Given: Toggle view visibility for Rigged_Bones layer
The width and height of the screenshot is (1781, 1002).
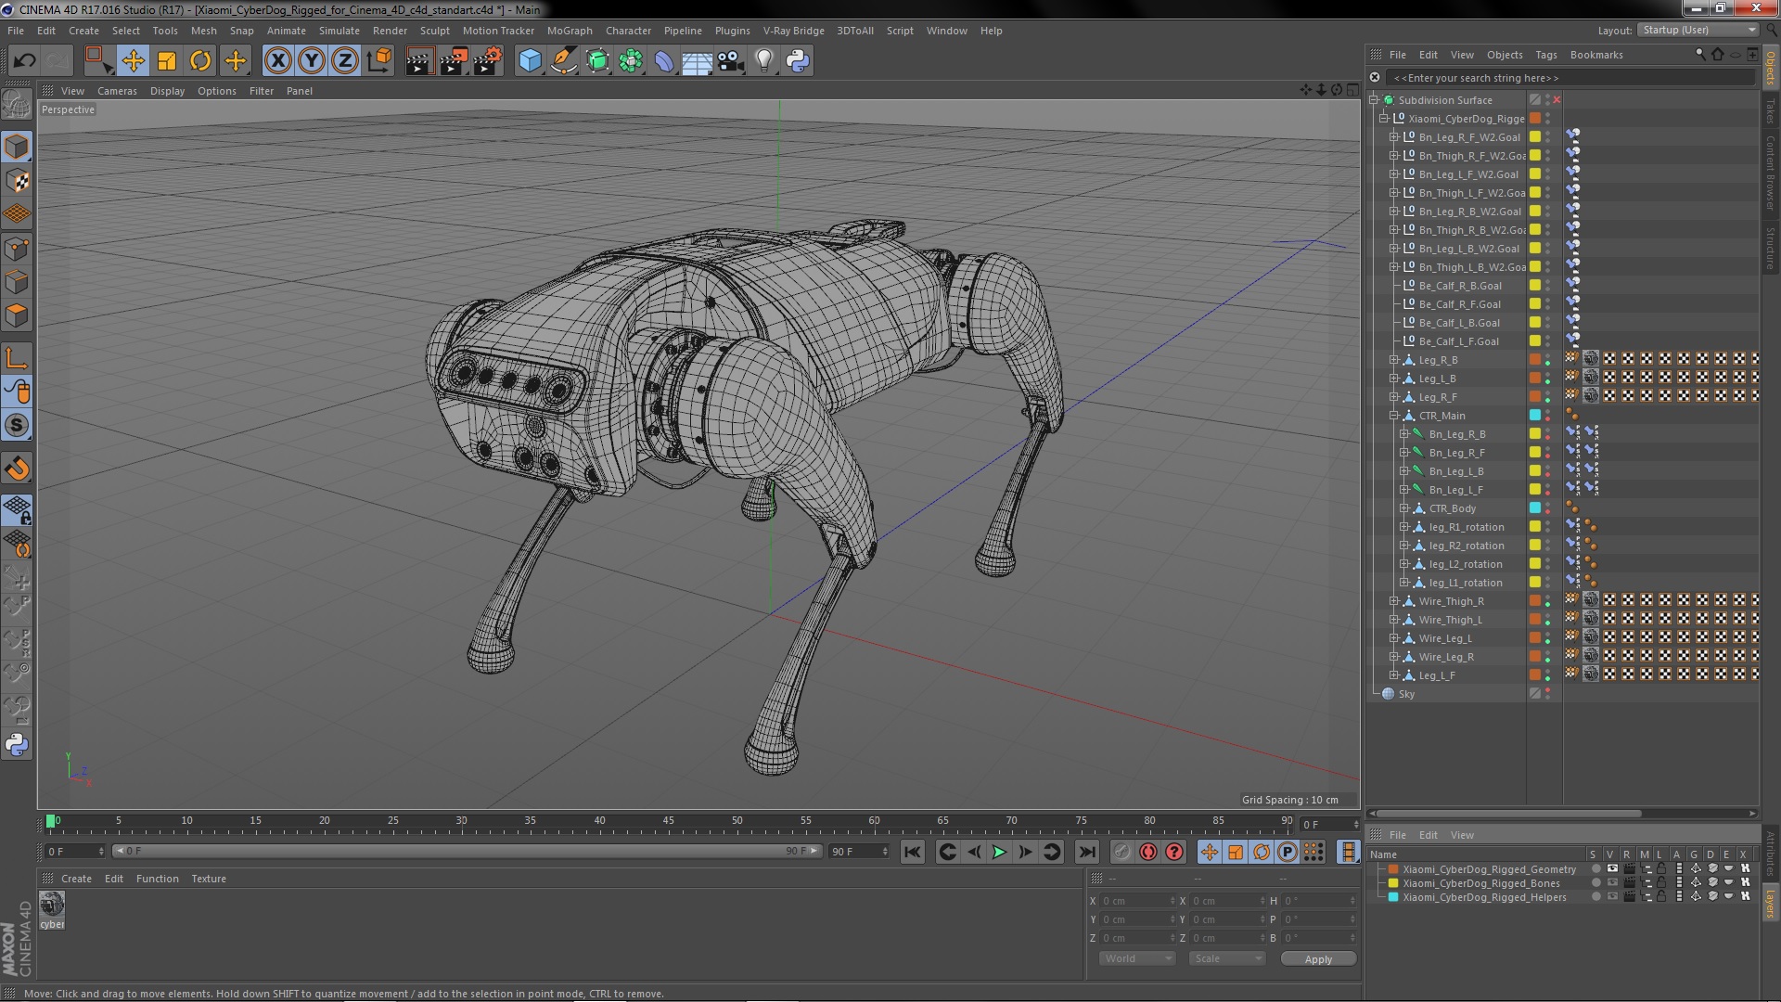Looking at the screenshot, I should pyautogui.click(x=1612, y=883).
